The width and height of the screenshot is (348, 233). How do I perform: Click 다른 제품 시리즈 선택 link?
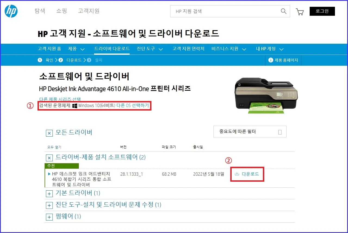pos(60,99)
